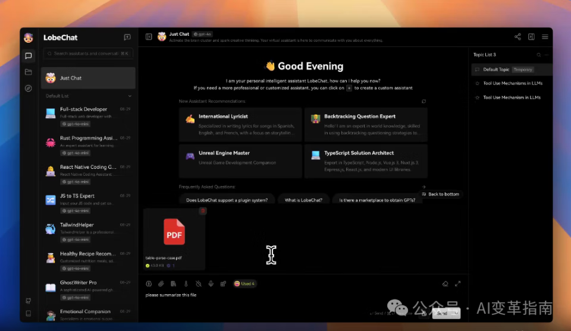Collapse the Default List group
This screenshot has width=571, height=331.
coord(130,96)
